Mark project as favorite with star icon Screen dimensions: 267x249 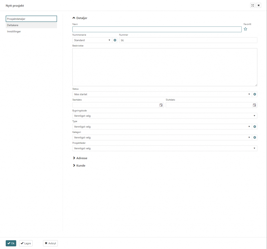click(x=245, y=29)
